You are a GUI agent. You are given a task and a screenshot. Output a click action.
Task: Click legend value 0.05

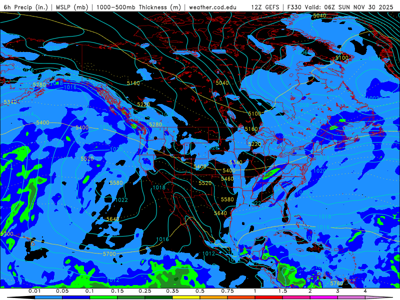(x=62, y=291)
